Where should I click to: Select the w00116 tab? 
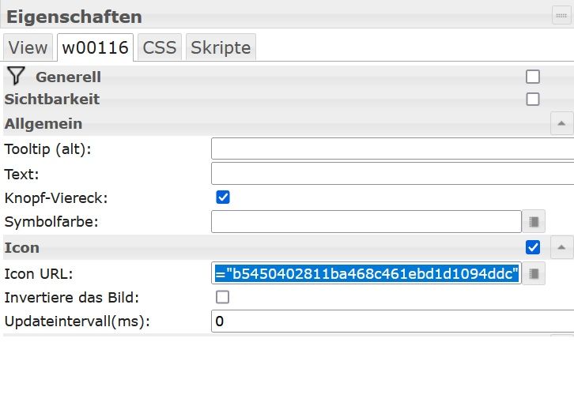click(x=96, y=47)
